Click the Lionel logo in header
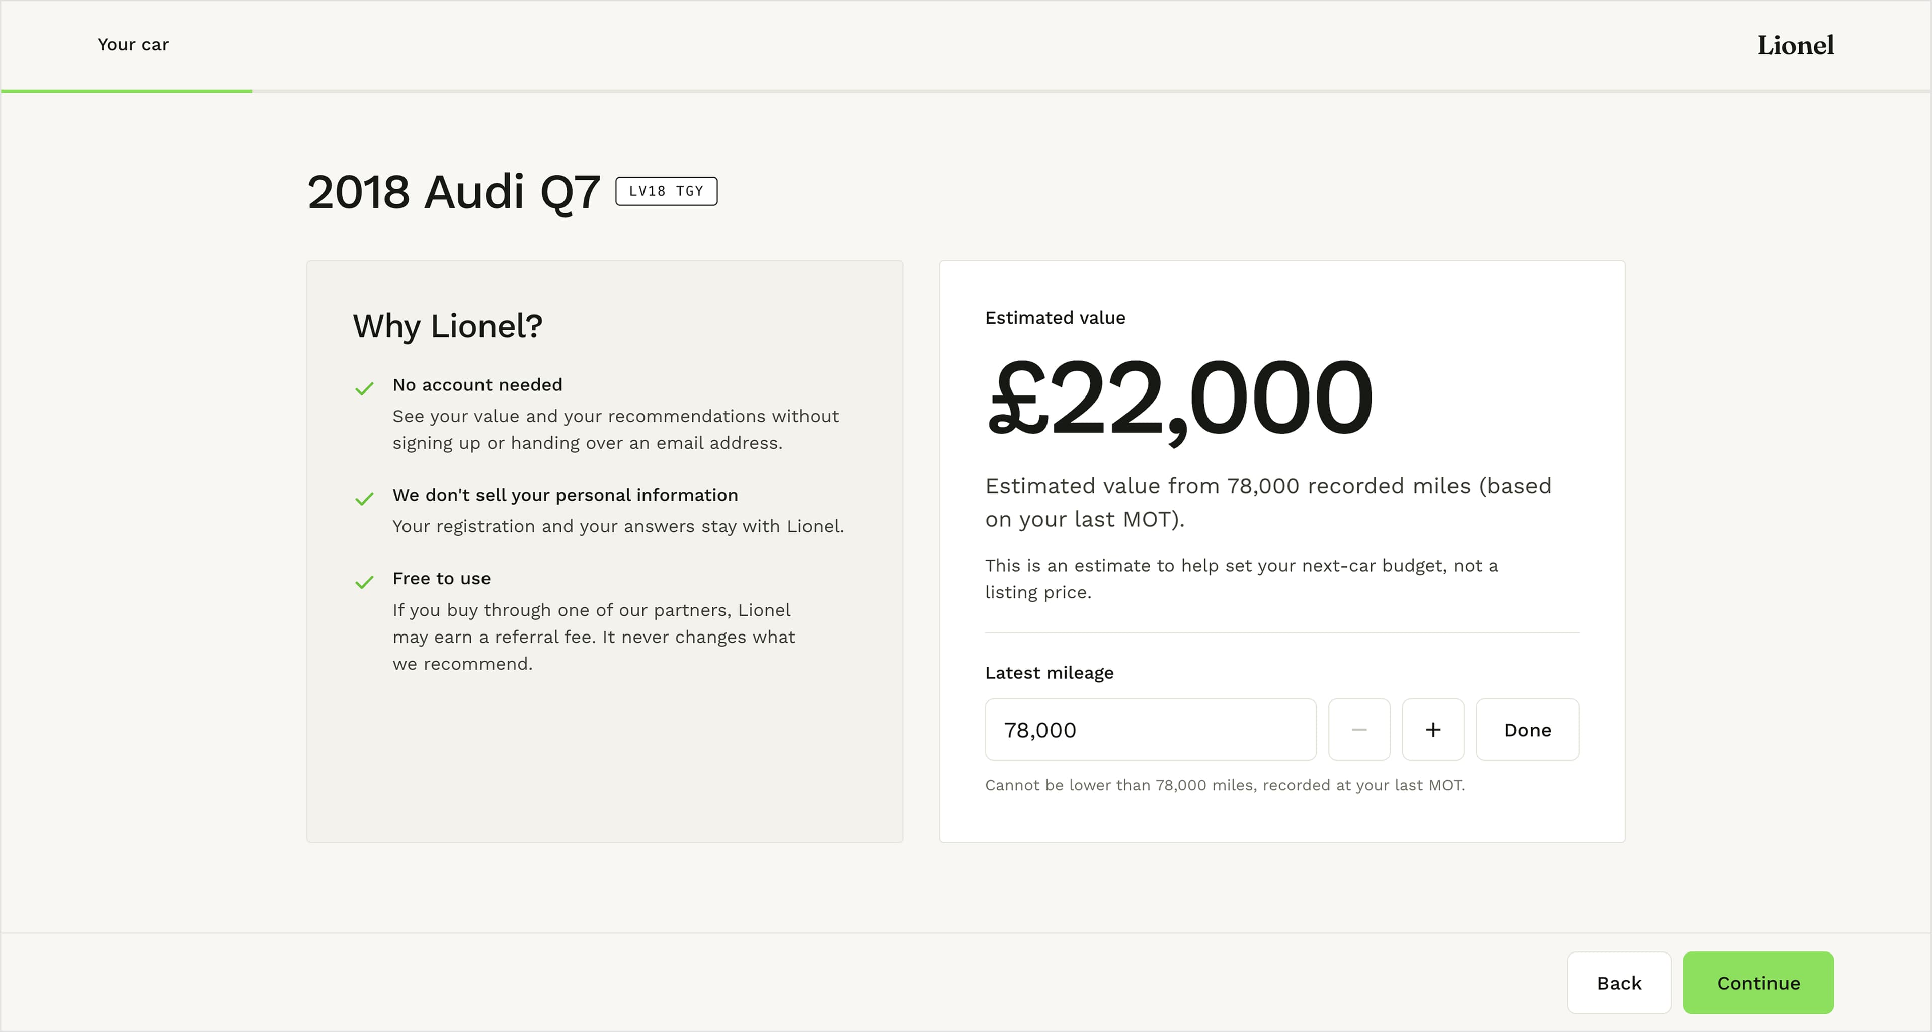1932x1032 pixels. (x=1796, y=45)
